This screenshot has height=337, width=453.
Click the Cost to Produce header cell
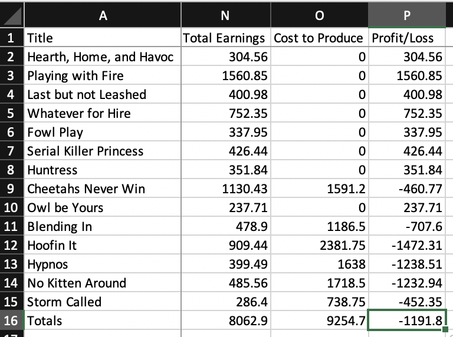pyautogui.click(x=320, y=38)
